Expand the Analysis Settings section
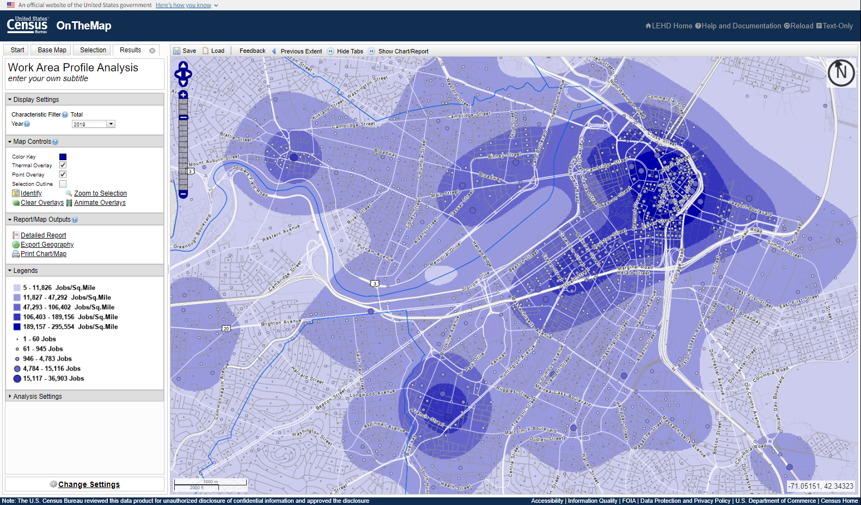The height and width of the screenshot is (505, 861). click(84, 397)
